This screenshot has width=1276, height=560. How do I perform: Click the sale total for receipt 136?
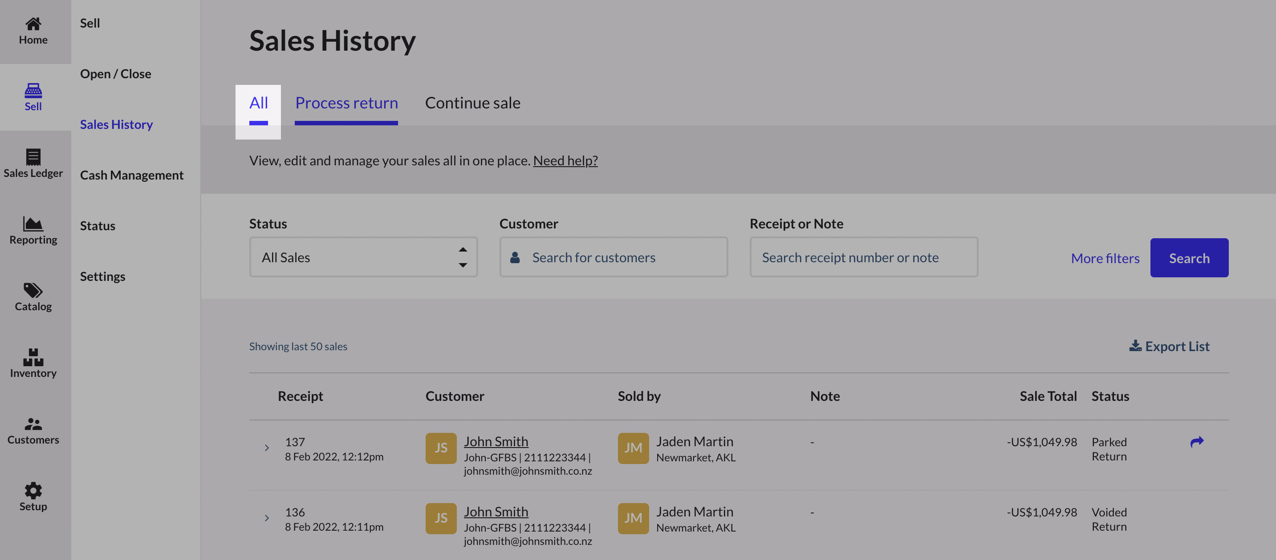pyautogui.click(x=1042, y=512)
